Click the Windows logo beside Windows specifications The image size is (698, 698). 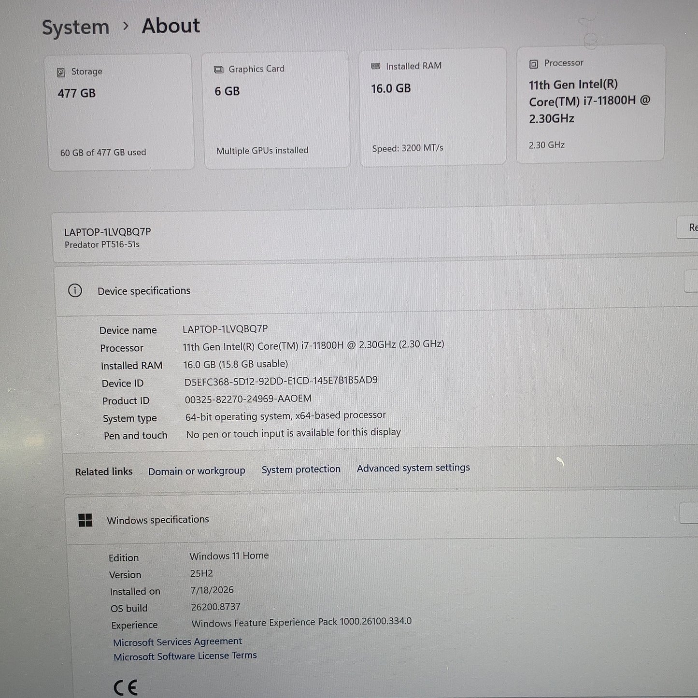click(x=85, y=520)
